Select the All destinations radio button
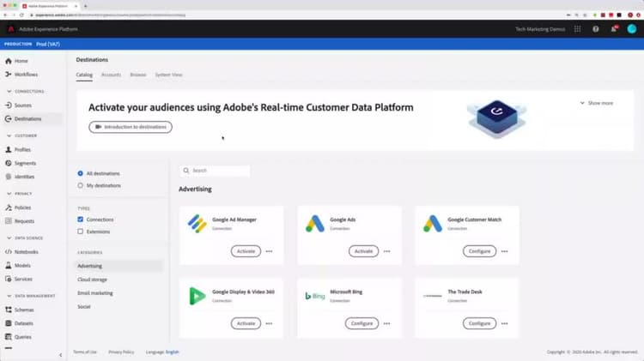The image size is (644, 361). (80, 173)
